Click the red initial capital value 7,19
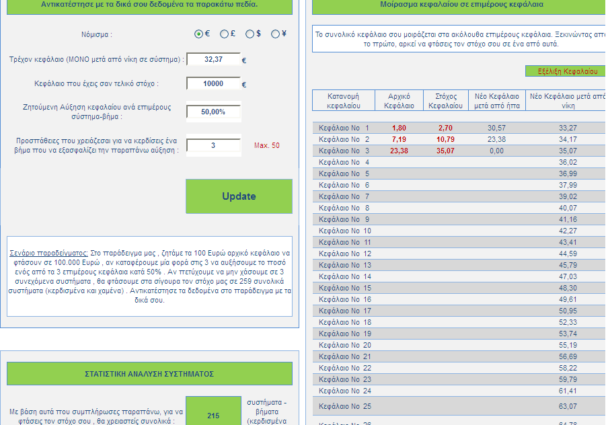608x425 pixels. (x=399, y=139)
